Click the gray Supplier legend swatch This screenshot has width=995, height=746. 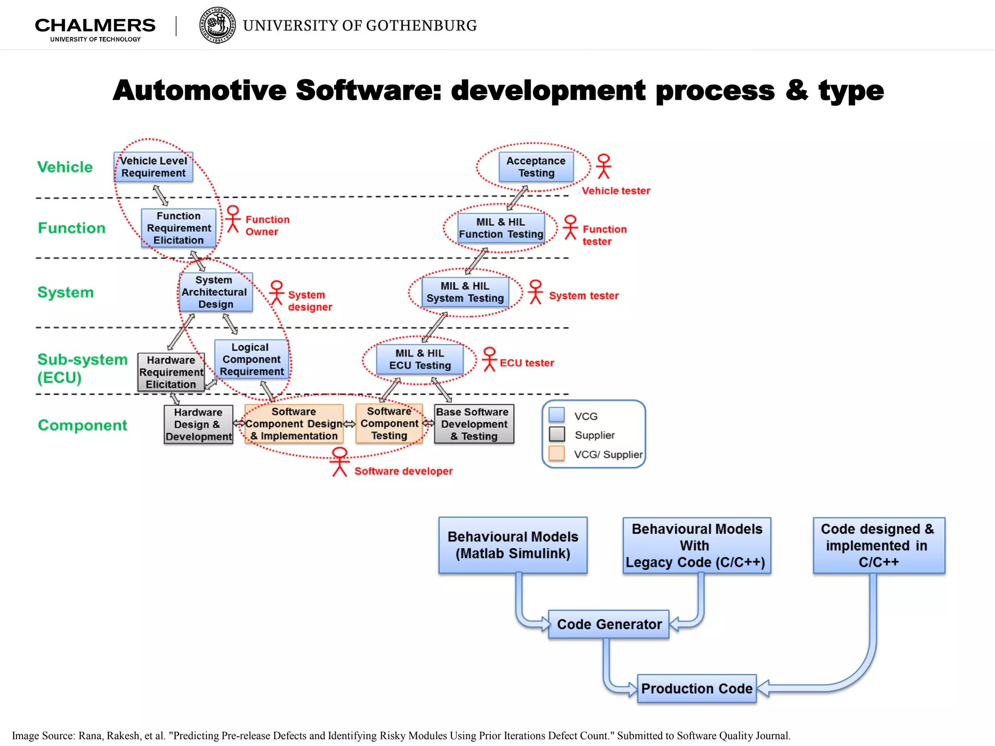point(557,434)
